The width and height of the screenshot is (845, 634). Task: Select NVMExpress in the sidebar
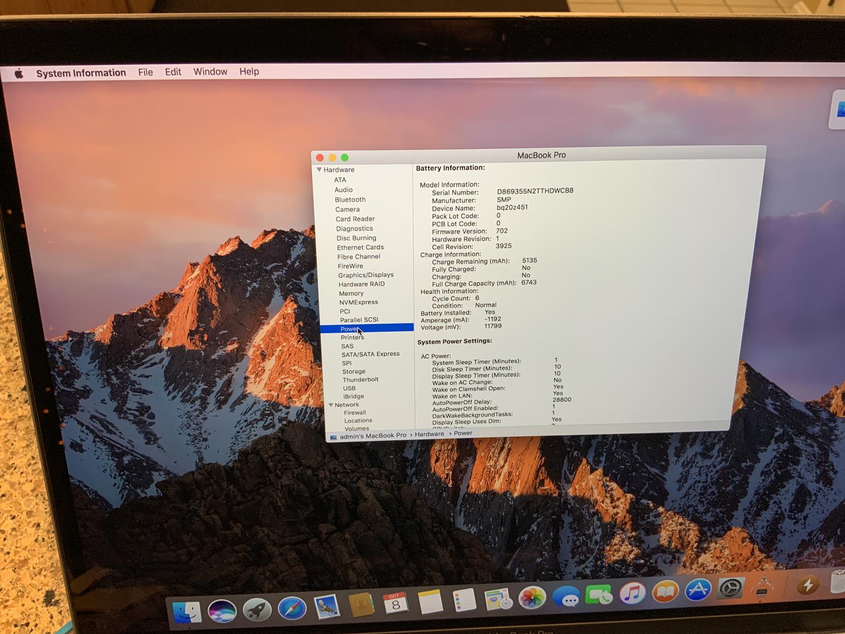tap(359, 302)
